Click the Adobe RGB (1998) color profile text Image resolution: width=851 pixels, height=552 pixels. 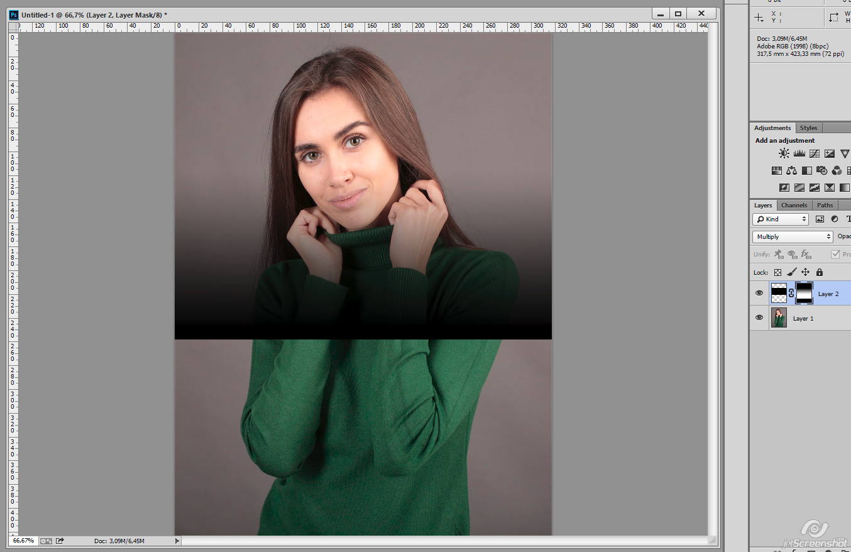point(793,47)
